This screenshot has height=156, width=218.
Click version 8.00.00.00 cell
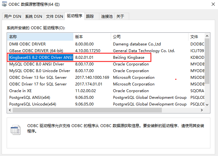pos(84,44)
